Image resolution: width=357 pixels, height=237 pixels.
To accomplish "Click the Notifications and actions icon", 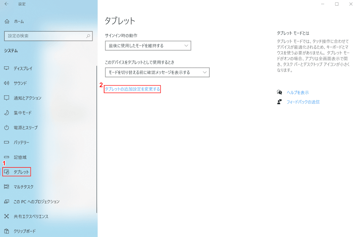I will [x=7, y=98].
